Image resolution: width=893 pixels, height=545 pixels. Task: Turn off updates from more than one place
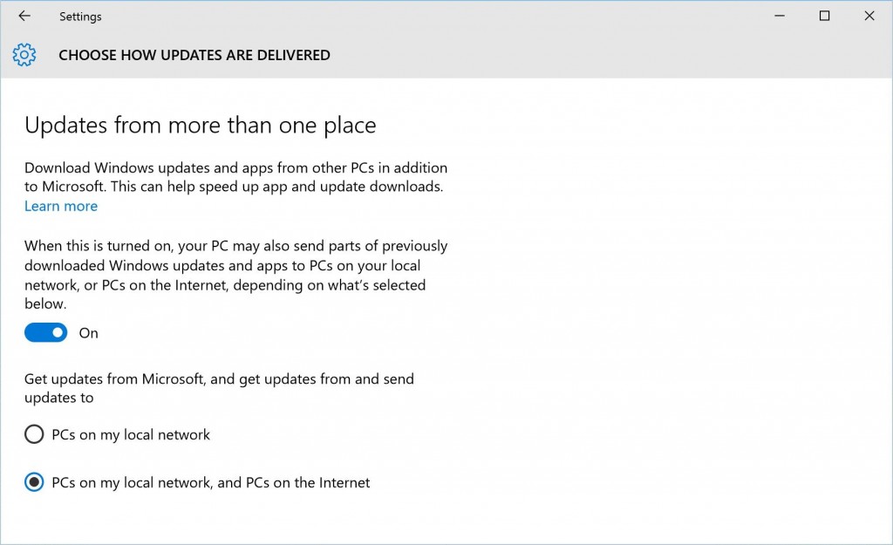[x=45, y=332]
